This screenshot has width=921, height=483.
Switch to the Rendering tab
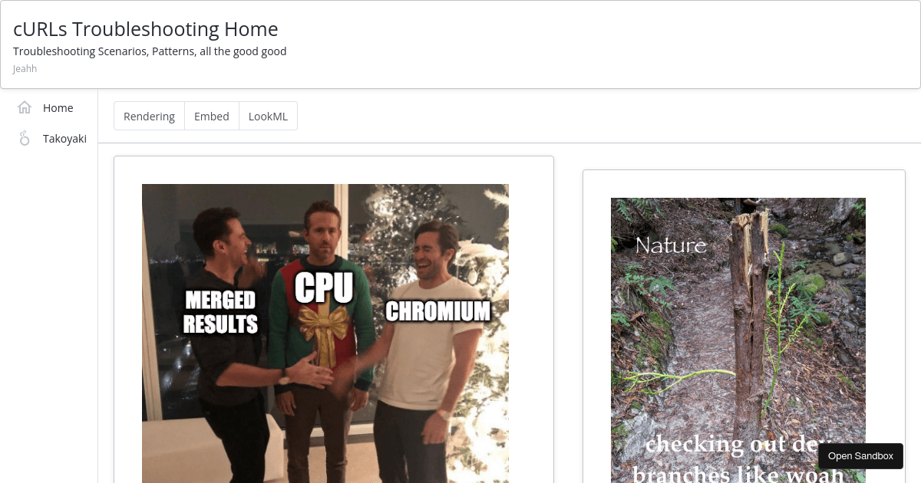click(x=150, y=116)
